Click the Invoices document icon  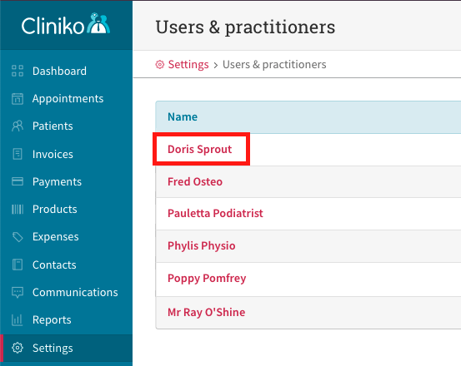tap(18, 154)
